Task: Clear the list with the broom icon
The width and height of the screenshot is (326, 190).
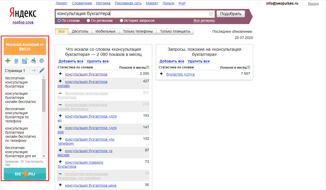Action: point(33,61)
